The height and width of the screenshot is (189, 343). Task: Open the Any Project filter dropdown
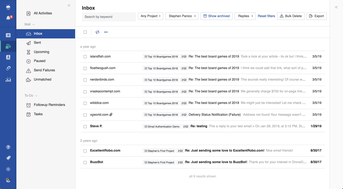click(x=151, y=16)
